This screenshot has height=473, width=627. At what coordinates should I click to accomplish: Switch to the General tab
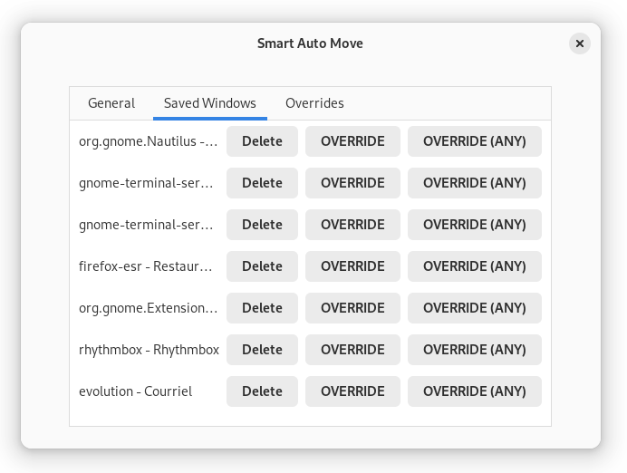(x=111, y=103)
